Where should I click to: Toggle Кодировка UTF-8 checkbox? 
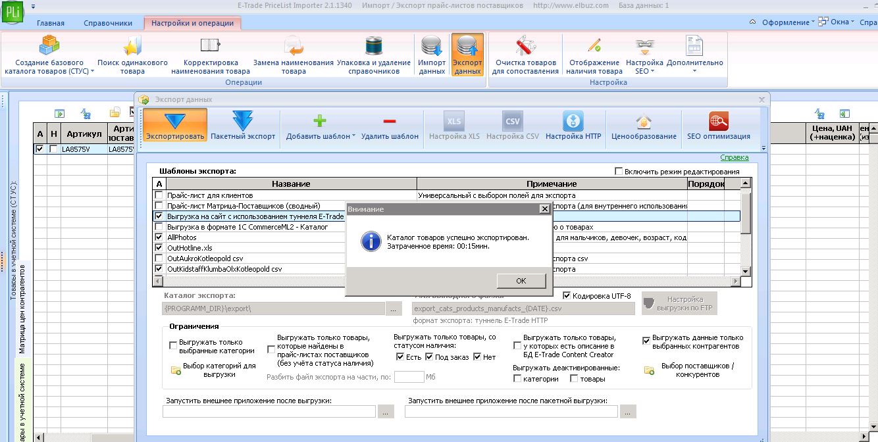[567, 295]
